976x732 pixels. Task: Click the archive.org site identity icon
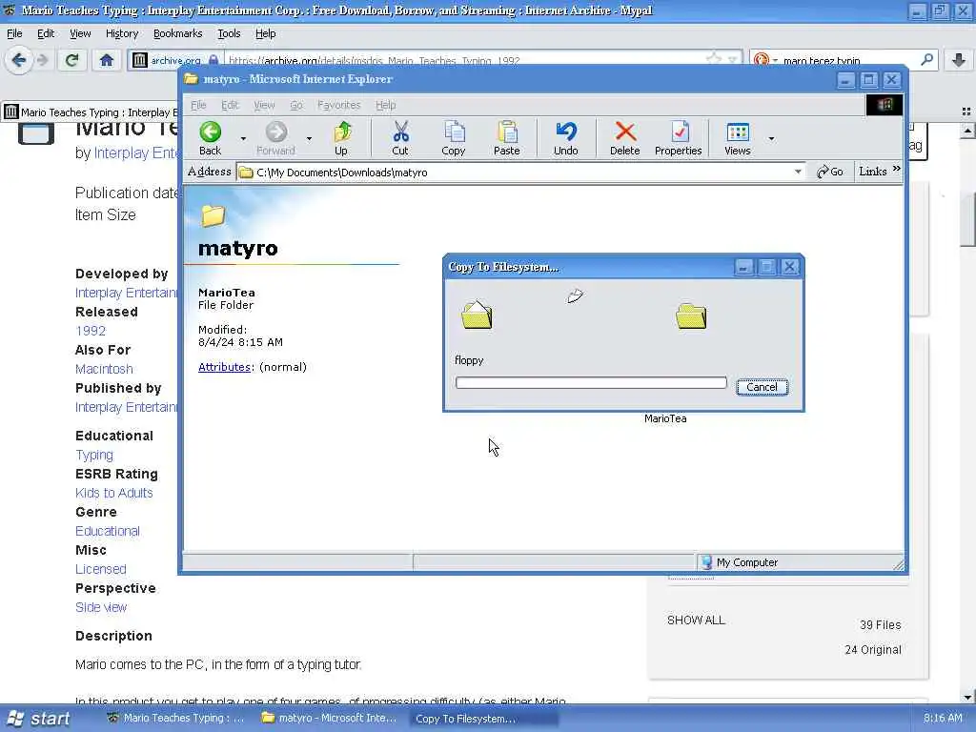(140, 60)
